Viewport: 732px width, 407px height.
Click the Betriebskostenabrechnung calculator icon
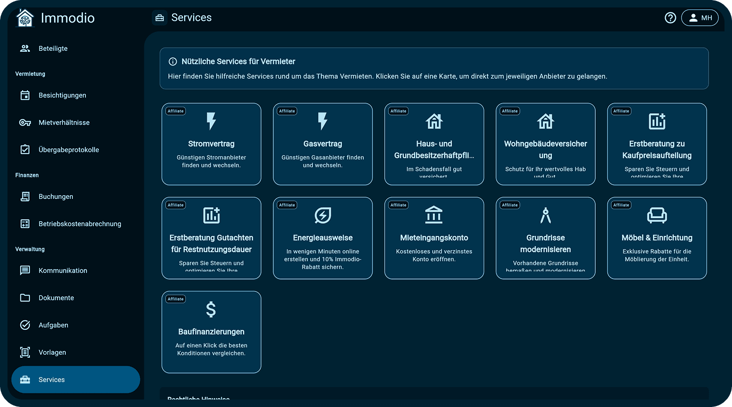click(x=25, y=224)
